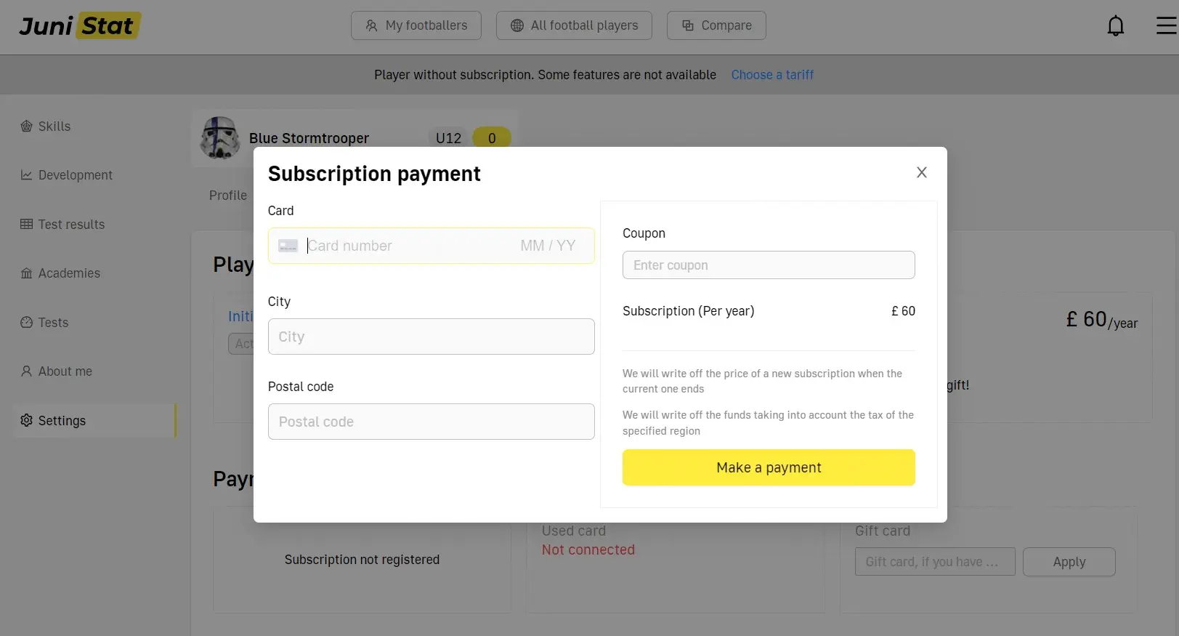This screenshot has height=636, width=1179.
Task: Click the Postal code input field
Action: pos(431,422)
